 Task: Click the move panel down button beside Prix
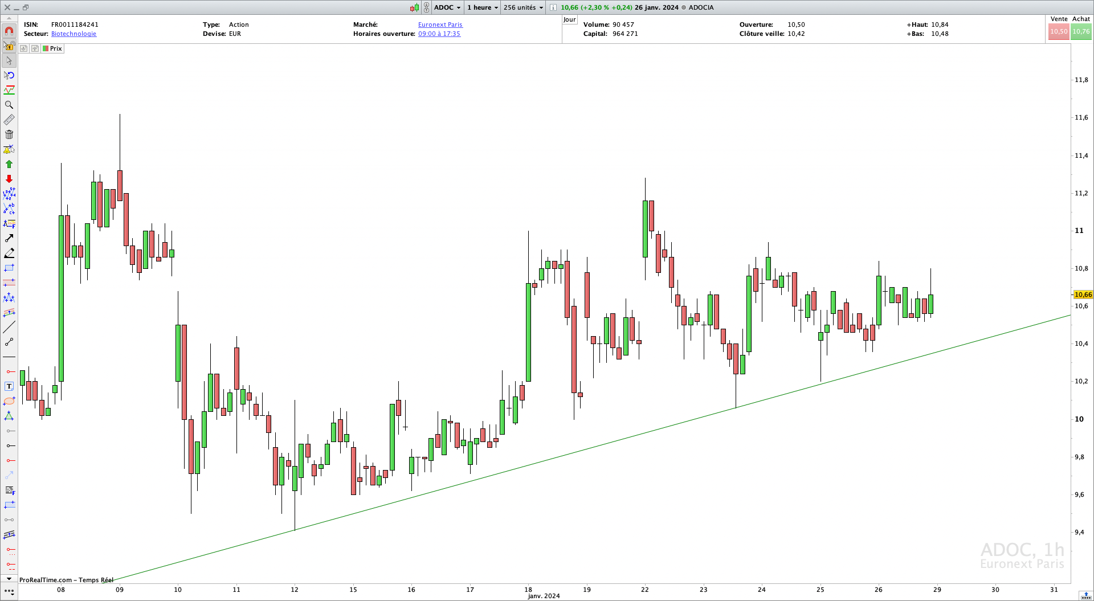click(23, 48)
